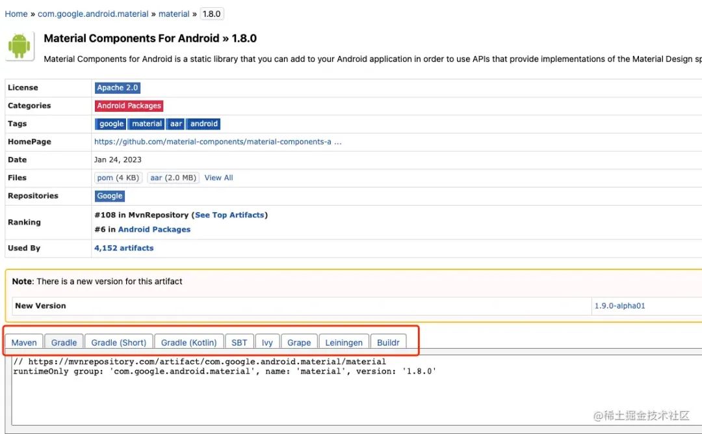
Task: Open See Top Artifacts link
Action: (229, 215)
